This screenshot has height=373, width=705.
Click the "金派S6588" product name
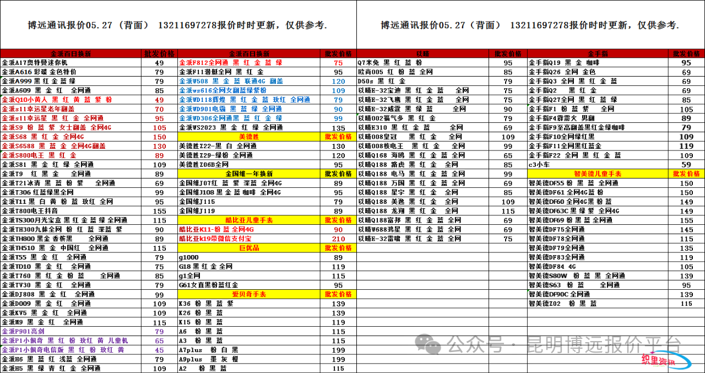pyautogui.click(x=71, y=146)
